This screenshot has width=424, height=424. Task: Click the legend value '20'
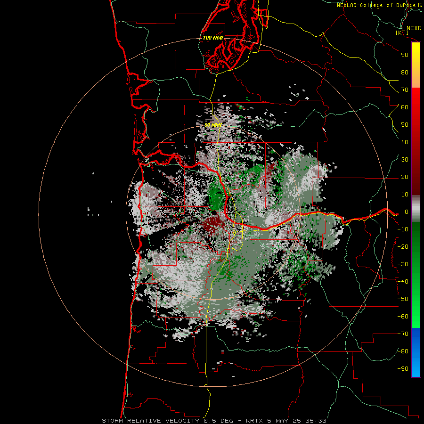point(405,177)
